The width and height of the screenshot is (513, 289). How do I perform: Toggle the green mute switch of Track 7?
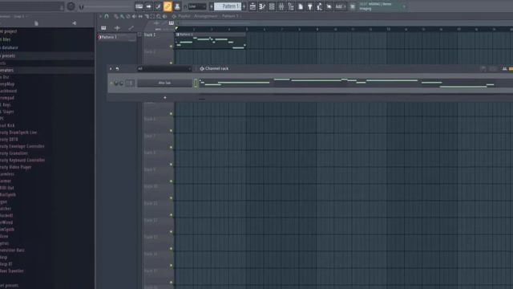pos(171,148)
